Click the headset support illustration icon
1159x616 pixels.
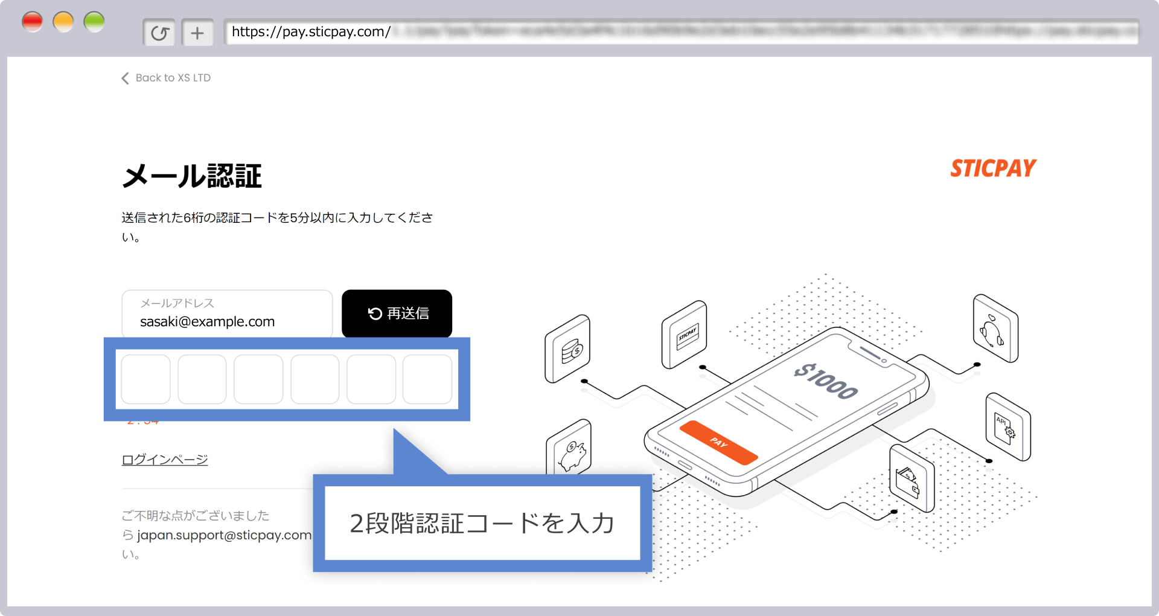(995, 329)
